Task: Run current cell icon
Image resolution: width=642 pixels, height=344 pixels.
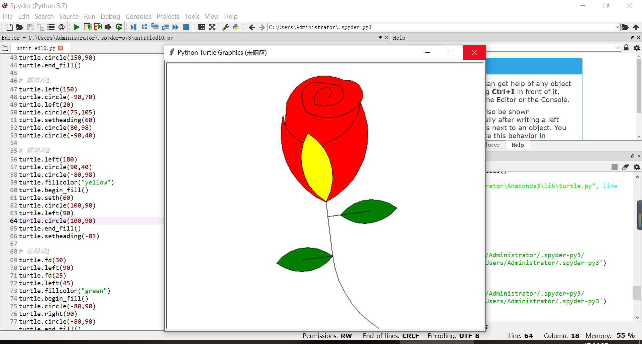Action: pyautogui.click(x=87, y=27)
